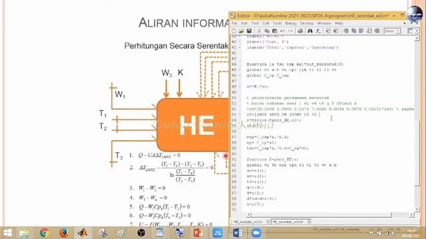
Task: Open the layout dropdown arrow beside tile icon
Action: click(x=417, y=31)
